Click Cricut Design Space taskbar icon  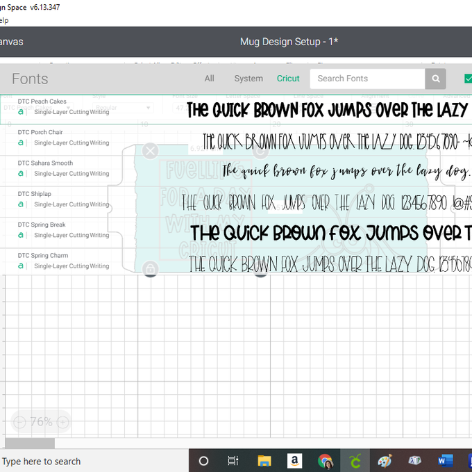click(355, 461)
